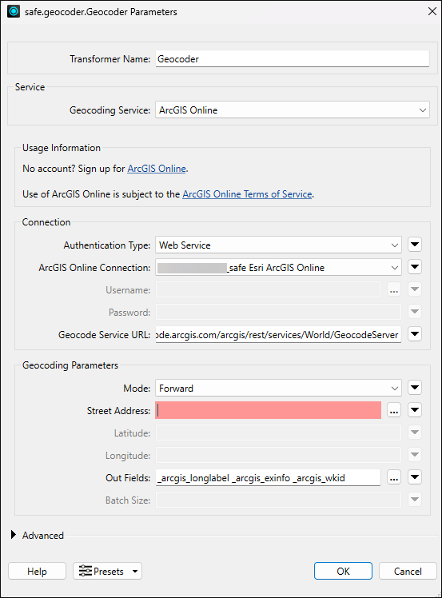The height and width of the screenshot is (598, 442).
Task: Open arrow menu beside ArcGIS Online Connection
Action: 415,267
